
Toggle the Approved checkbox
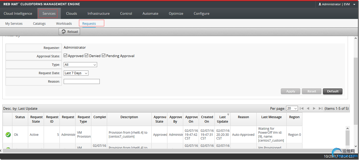click(65, 56)
